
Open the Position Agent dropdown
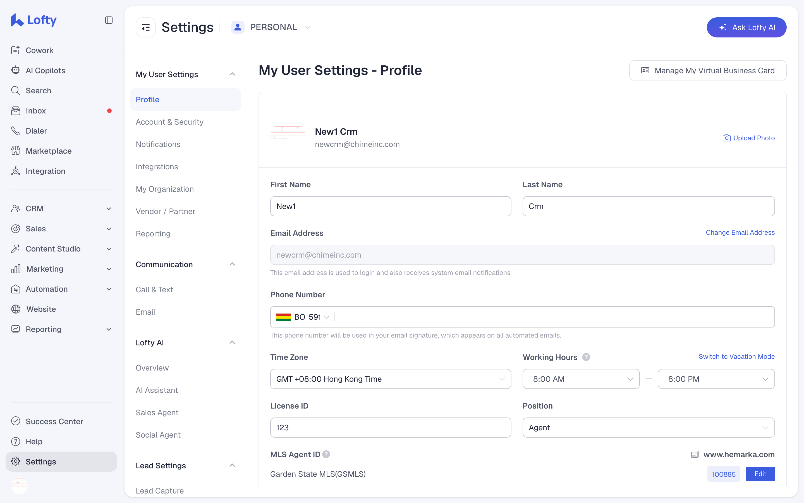click(649, 428)
